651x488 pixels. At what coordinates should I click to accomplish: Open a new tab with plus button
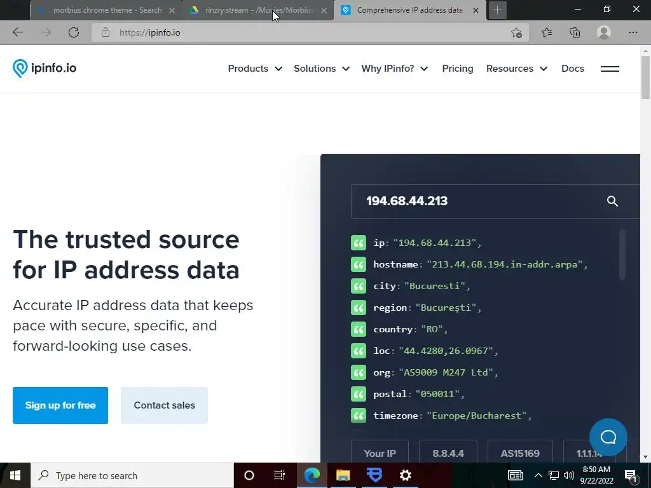point(497,10)
